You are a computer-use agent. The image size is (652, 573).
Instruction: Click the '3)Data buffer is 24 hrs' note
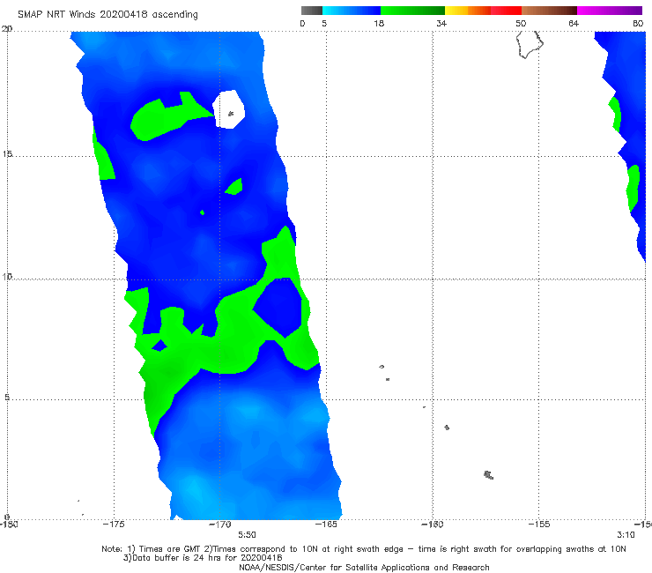click(x=203, y=558)
